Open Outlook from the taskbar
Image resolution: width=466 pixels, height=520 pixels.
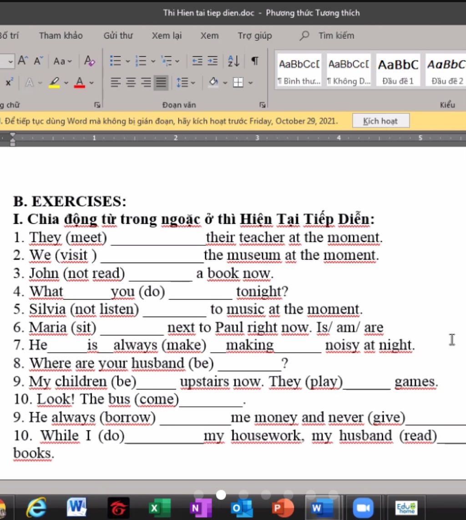[x=242, y=508]
